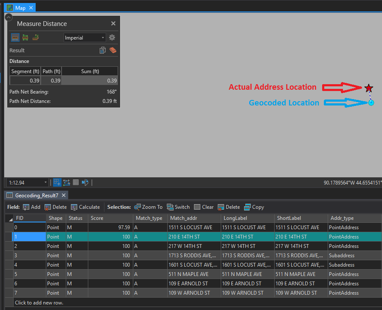Viewport: 382px width, 310px height.
Task: Copy measurement results to clipboard
Action: pyautogui.click(x=103, y=50)
